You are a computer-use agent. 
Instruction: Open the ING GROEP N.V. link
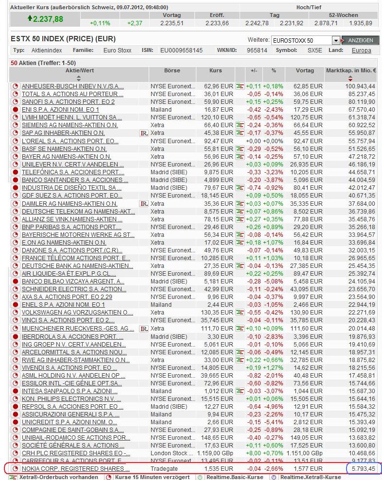73,345
